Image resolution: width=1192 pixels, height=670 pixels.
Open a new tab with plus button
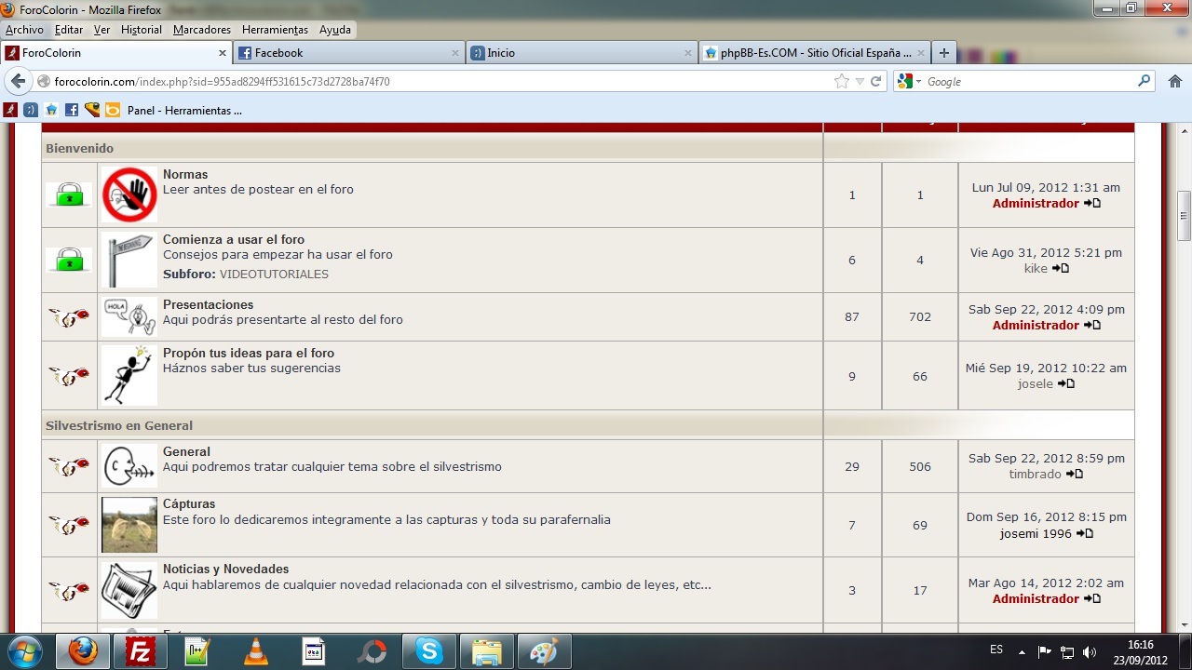944,53
